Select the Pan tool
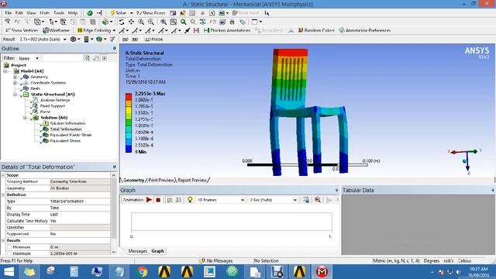This screenshot has width=496, height=279. point(131,22)
